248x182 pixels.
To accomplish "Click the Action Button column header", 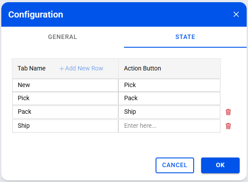I will (142, 68).
